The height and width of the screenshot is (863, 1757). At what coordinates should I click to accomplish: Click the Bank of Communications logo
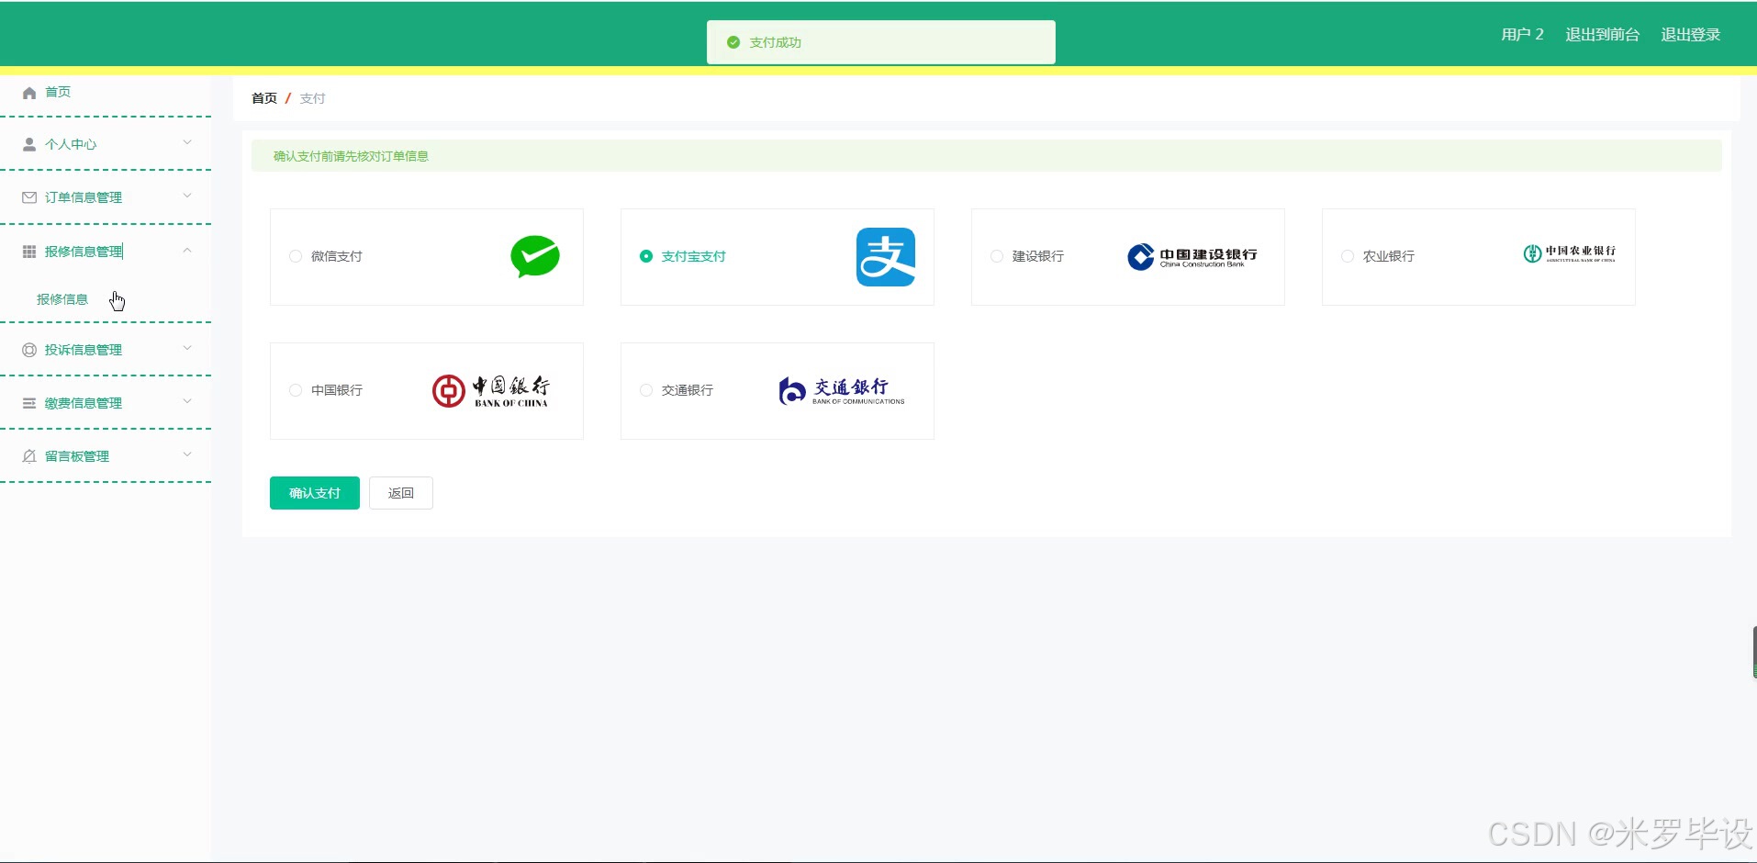pyautogui.click(x=842, y=391)
